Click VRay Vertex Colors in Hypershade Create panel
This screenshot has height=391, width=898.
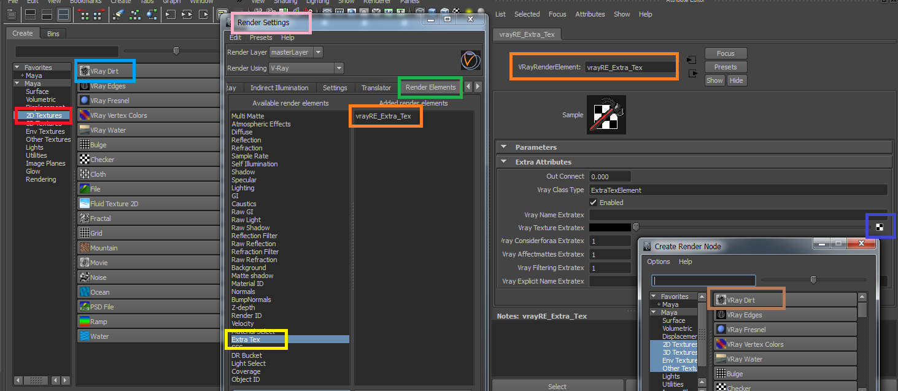click(x=148, y=115)
